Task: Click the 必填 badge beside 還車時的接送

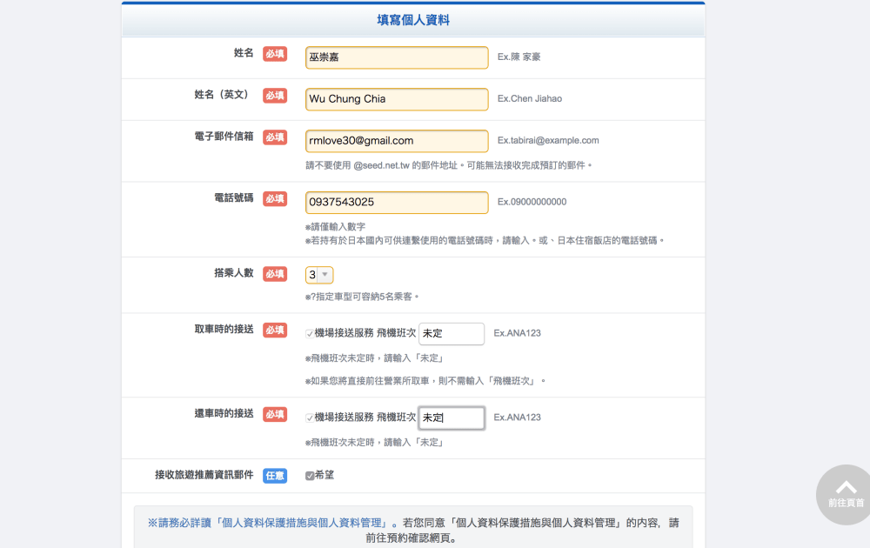Action: pos(275,414)
